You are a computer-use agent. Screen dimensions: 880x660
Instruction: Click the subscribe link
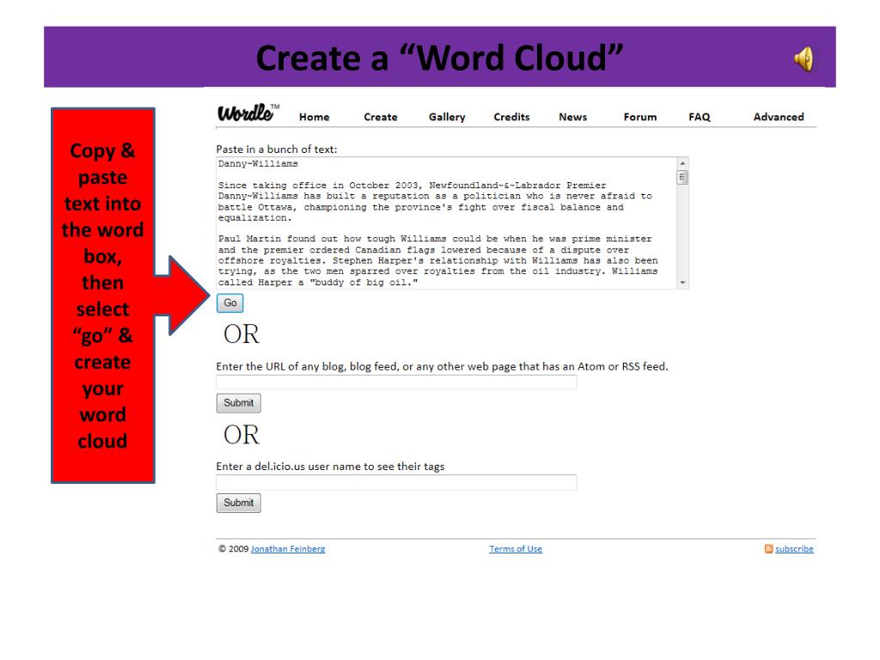pos(794,549)
